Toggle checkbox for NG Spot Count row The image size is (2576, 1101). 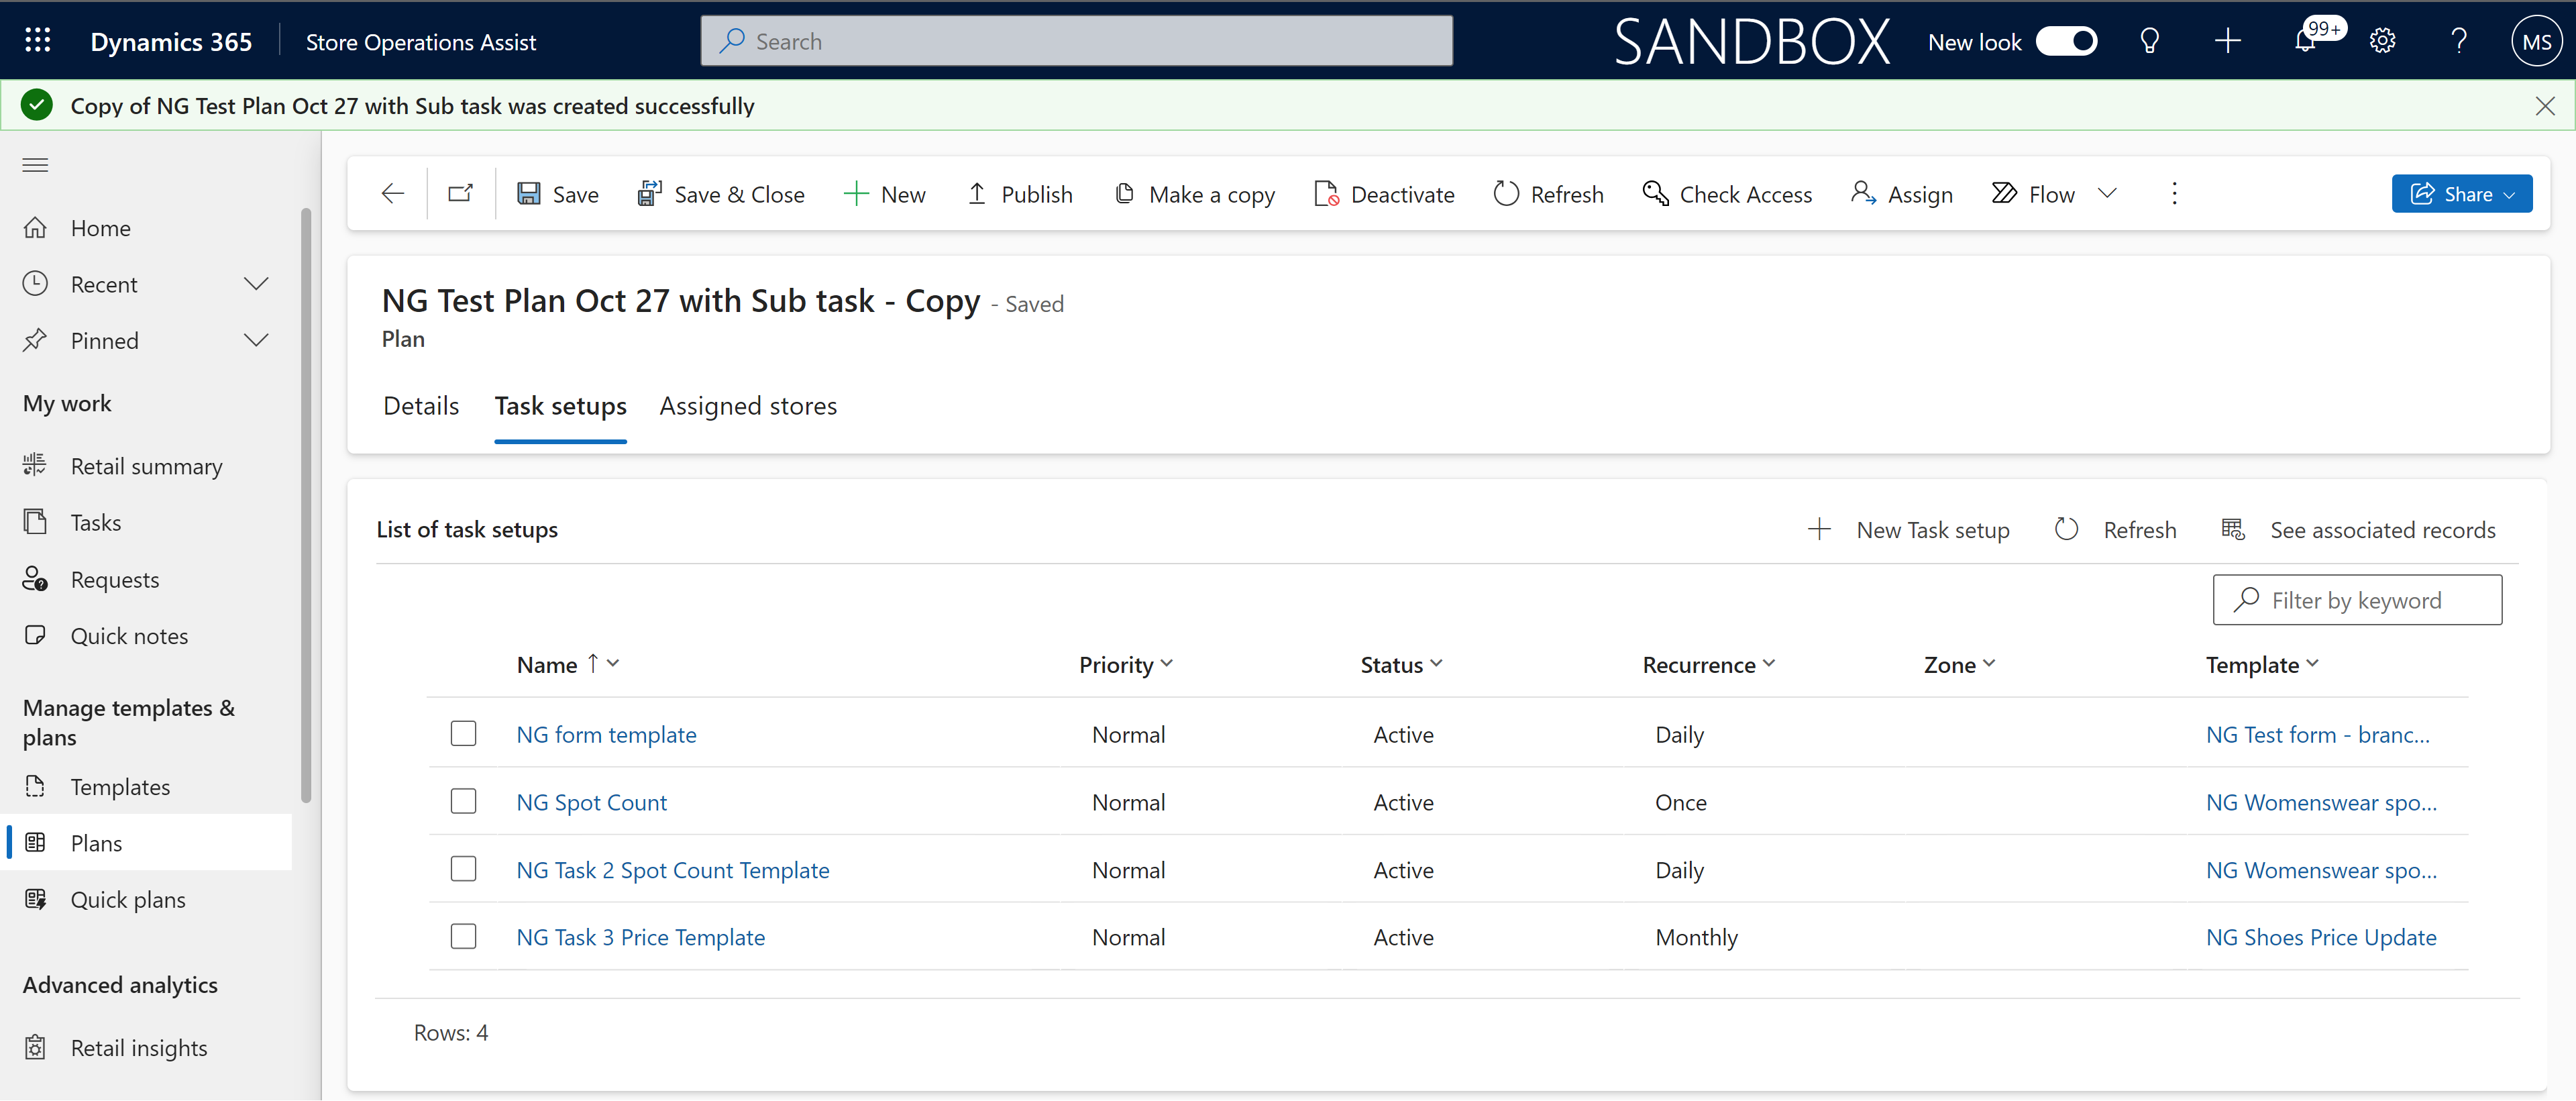tap(464, 800)
